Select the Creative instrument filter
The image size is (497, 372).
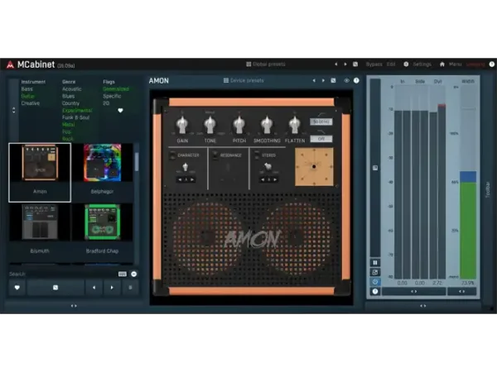pyautogui.click(x=31, y=103)
